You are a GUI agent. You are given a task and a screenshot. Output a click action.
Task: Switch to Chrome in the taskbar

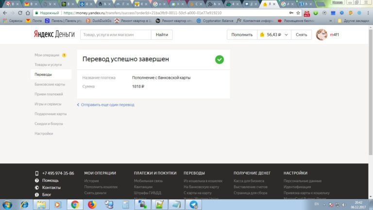point(75,205)
